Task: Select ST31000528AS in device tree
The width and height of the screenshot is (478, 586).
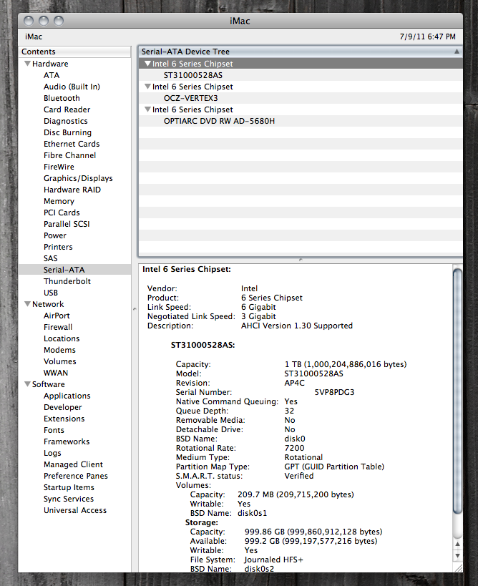Action: (x=192, y=75)
